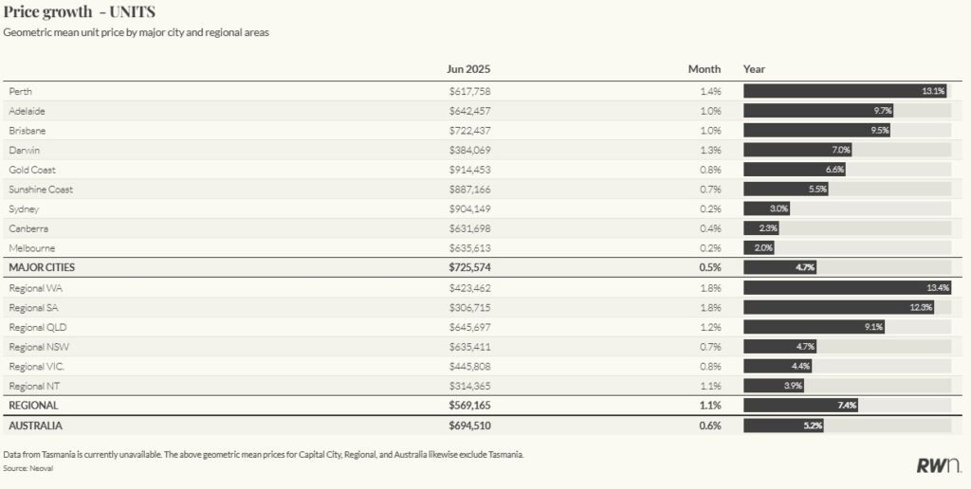Viewport: 971px width, 489px height.
Task: Click the Year column header
Action: pyautogui.click(x=754, y=69)
